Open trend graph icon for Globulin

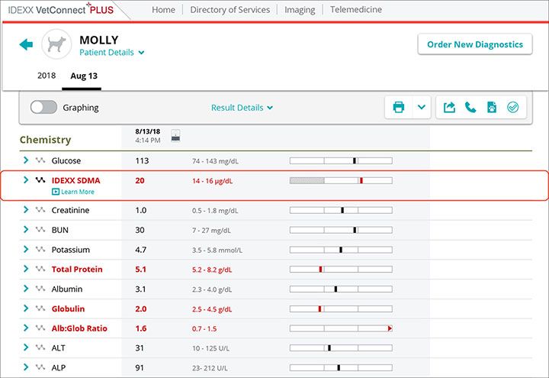(x=40, y=309)
